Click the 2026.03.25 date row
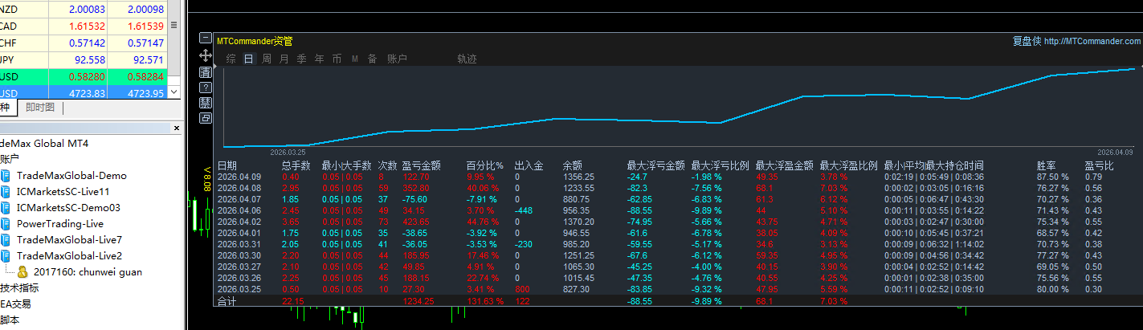 pos(239,288)
